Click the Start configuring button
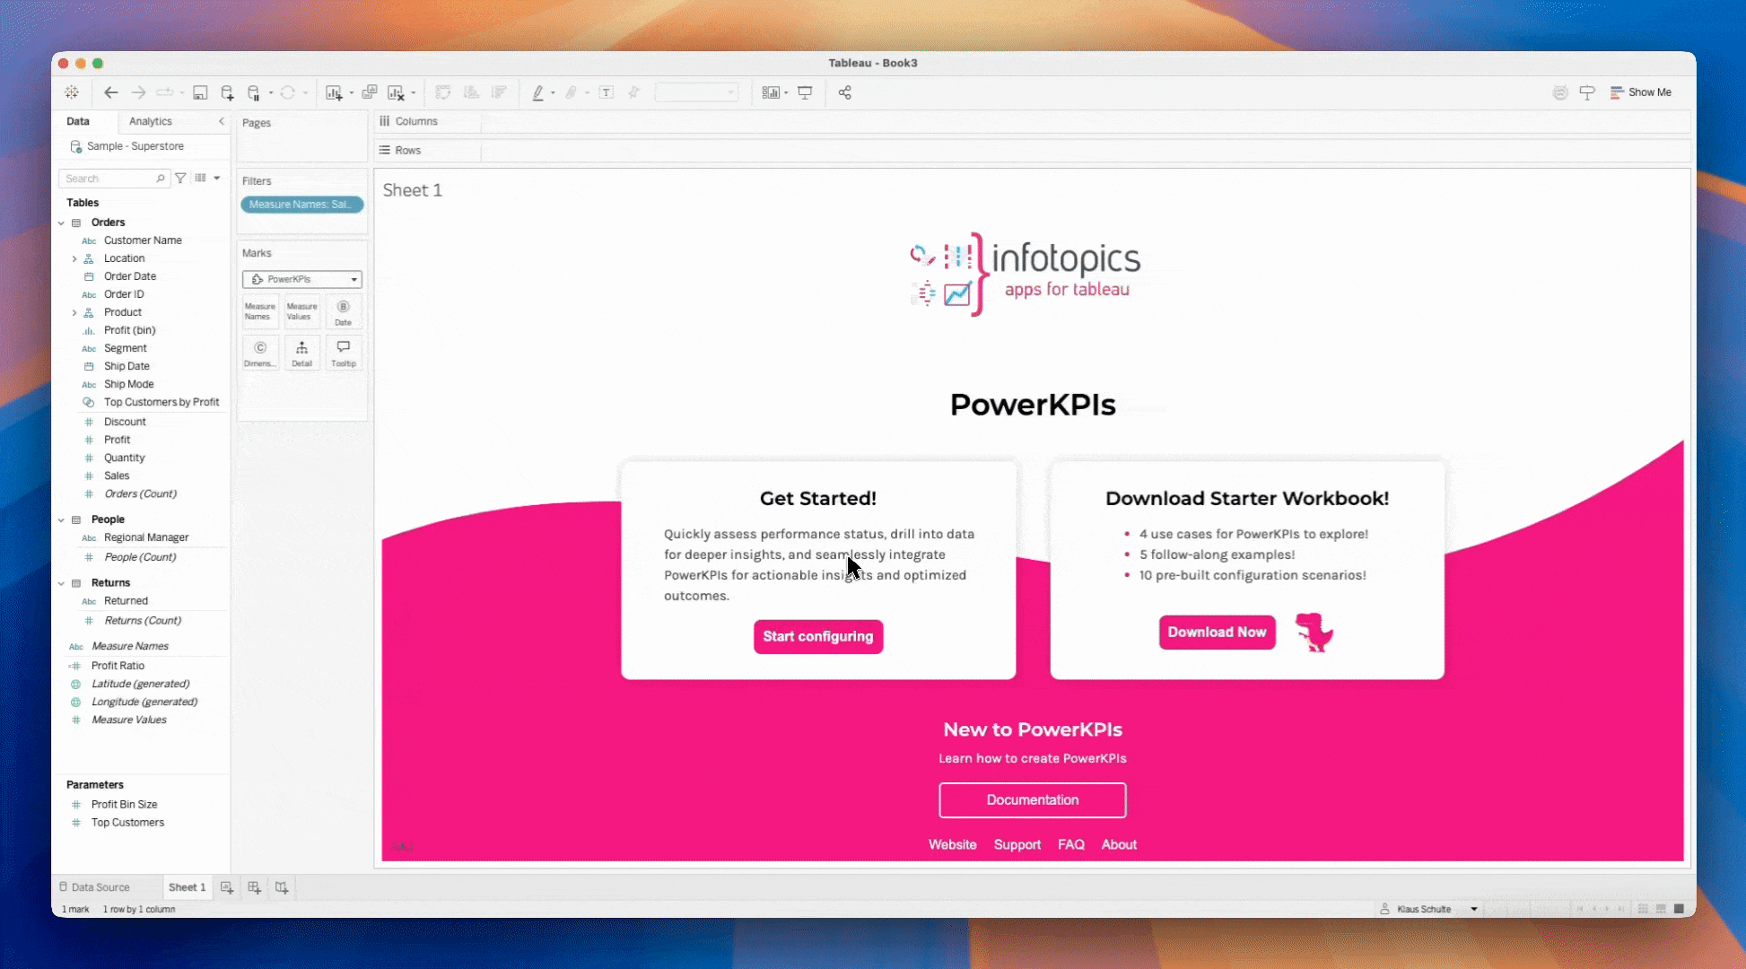 [x=817, y=636]
